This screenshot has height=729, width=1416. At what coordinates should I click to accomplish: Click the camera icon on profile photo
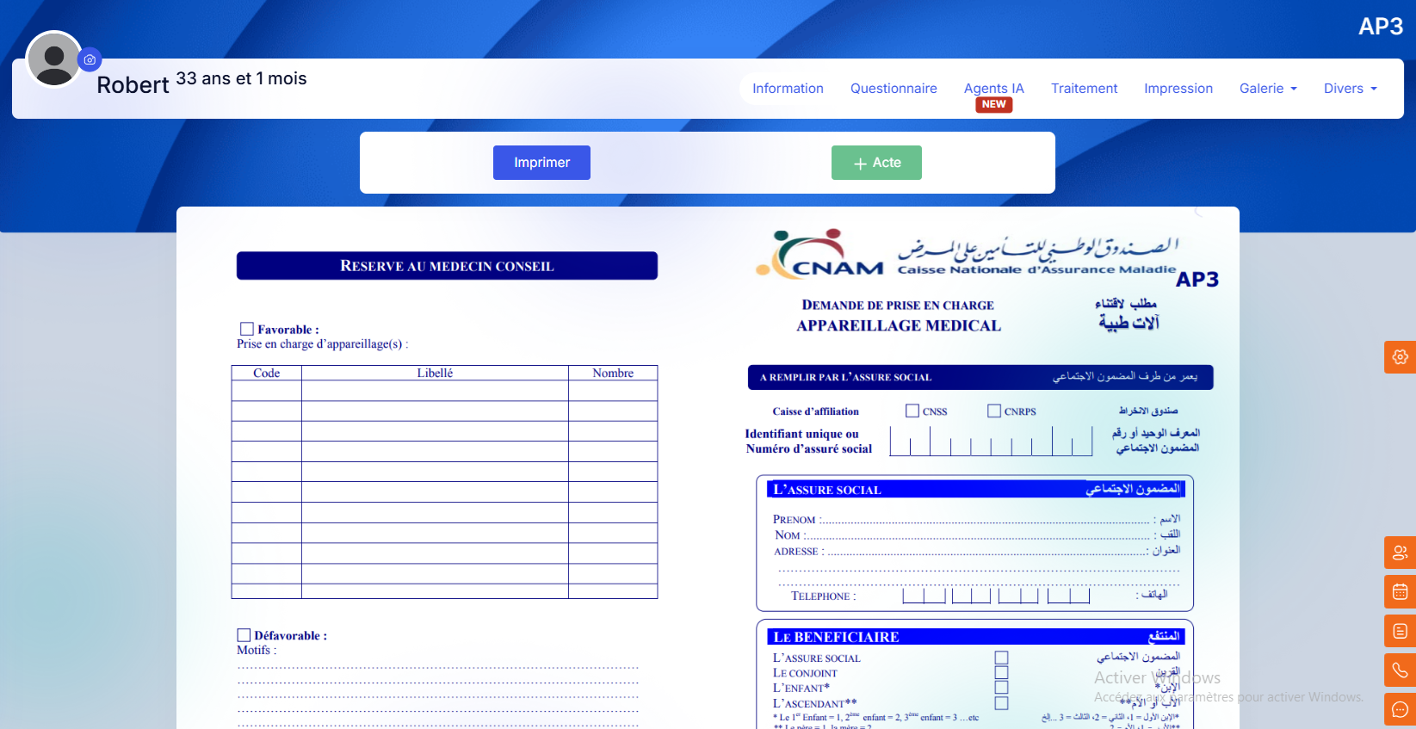point(90,59)
